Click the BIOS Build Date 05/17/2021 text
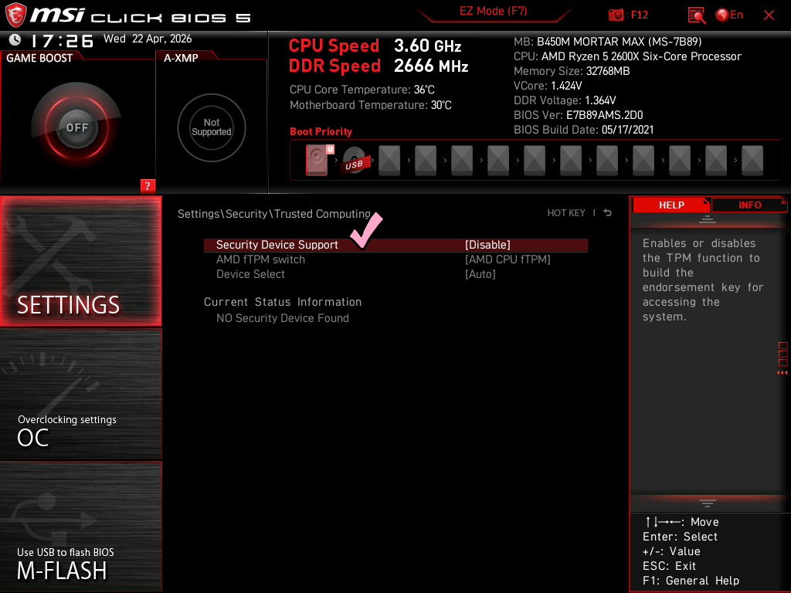Viewport: 791px width, 593px height. pos(584,130)
